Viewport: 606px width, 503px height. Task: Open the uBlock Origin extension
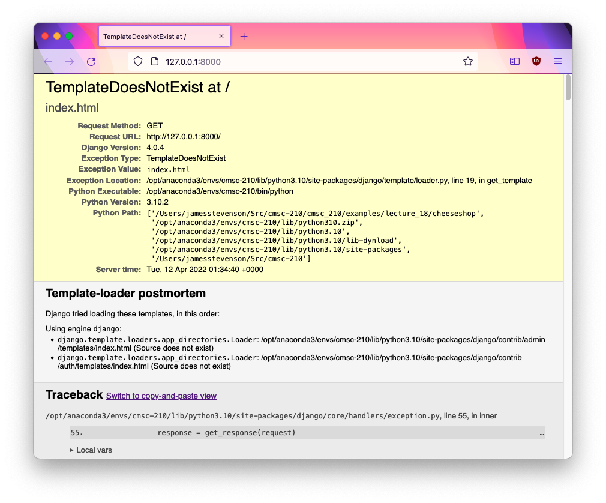point(536,61)
